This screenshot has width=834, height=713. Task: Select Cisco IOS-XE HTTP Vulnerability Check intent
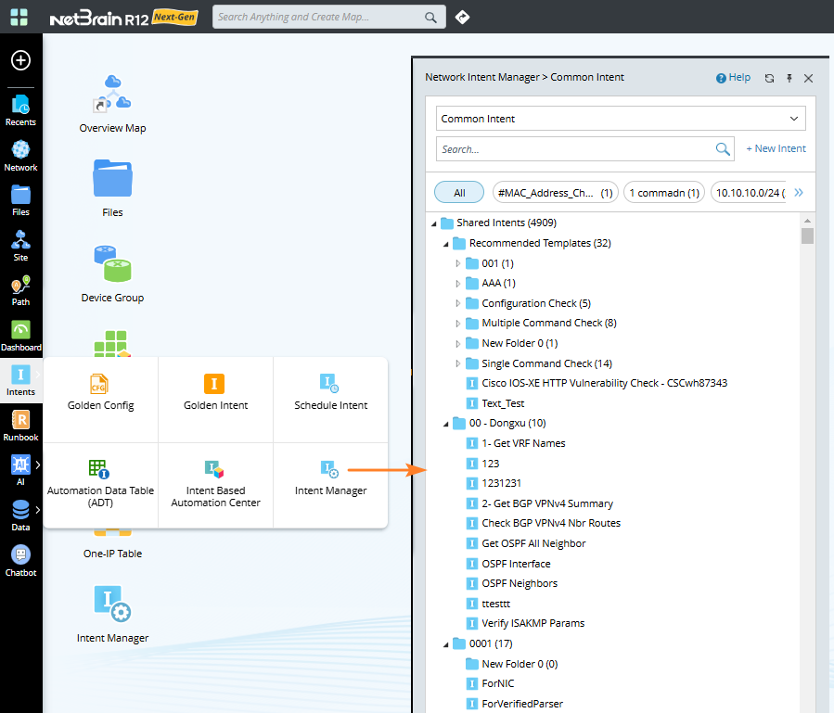(597, 383)
